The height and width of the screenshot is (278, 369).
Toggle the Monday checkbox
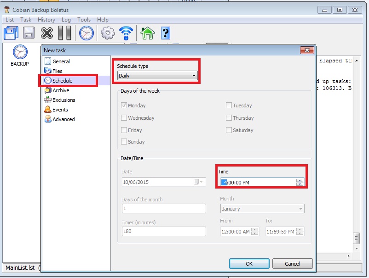click(x=124, y=106)
